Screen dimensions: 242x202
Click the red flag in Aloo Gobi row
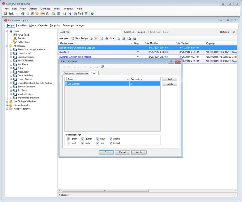click(138, 52)
